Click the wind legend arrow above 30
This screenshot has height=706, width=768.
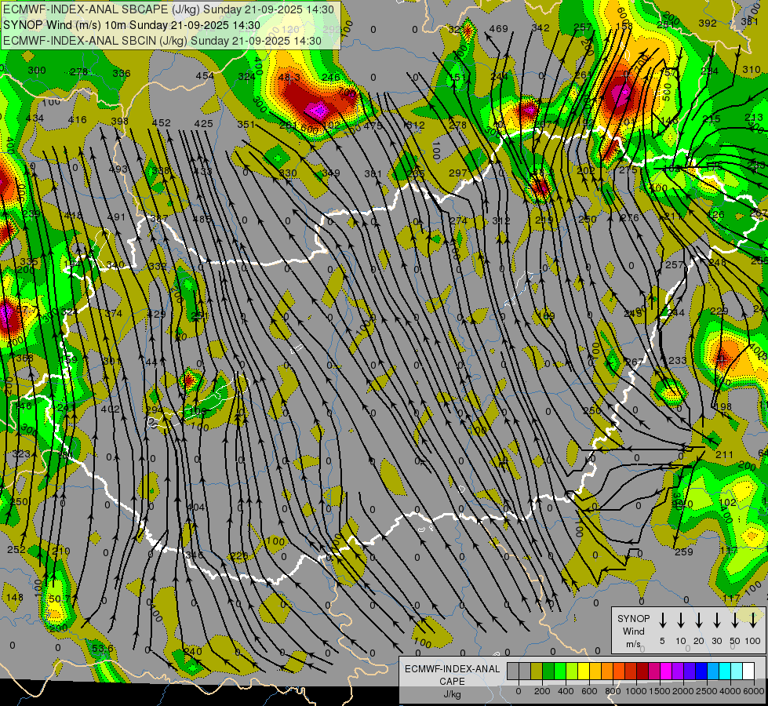tap(716, 620)
